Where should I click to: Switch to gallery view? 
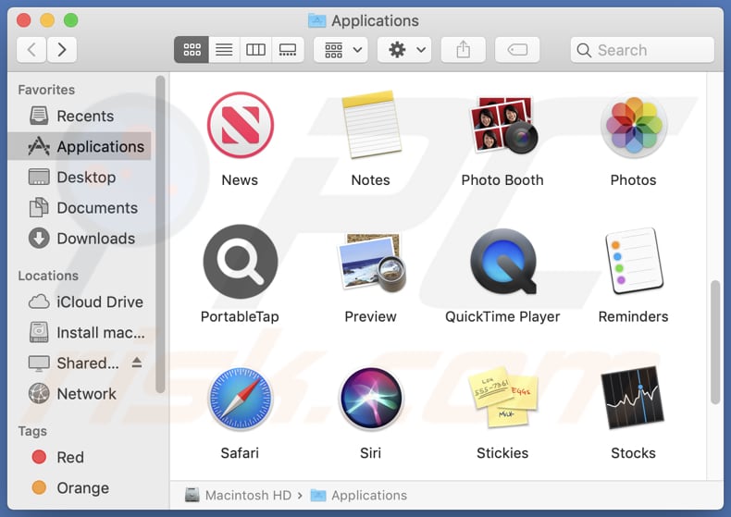[288, 49]
